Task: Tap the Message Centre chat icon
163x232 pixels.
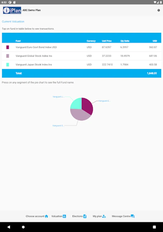Action: [x=133, y=216]
